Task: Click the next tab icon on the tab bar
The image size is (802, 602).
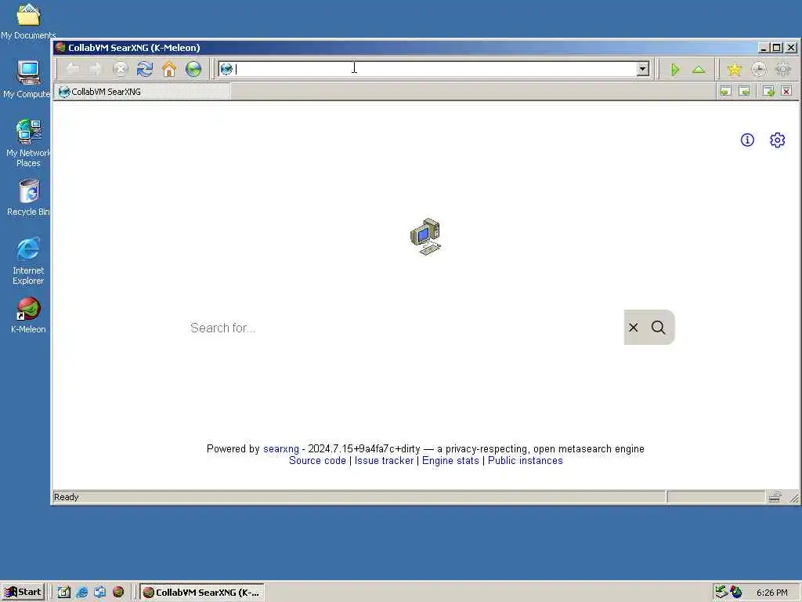Action: 745,91
